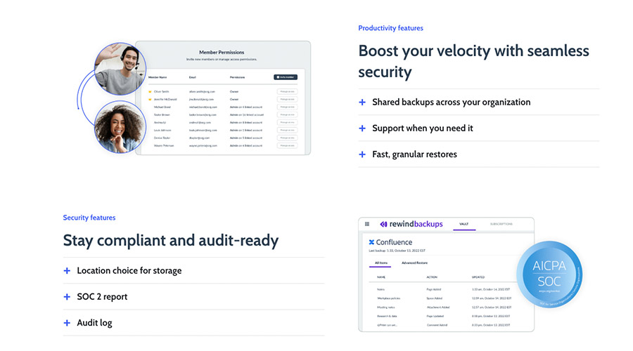The width and height of the screenshot is (633, 351).
Task: Click plus icon beside "Location choice for storage"
Action: [x=67, y=271]
